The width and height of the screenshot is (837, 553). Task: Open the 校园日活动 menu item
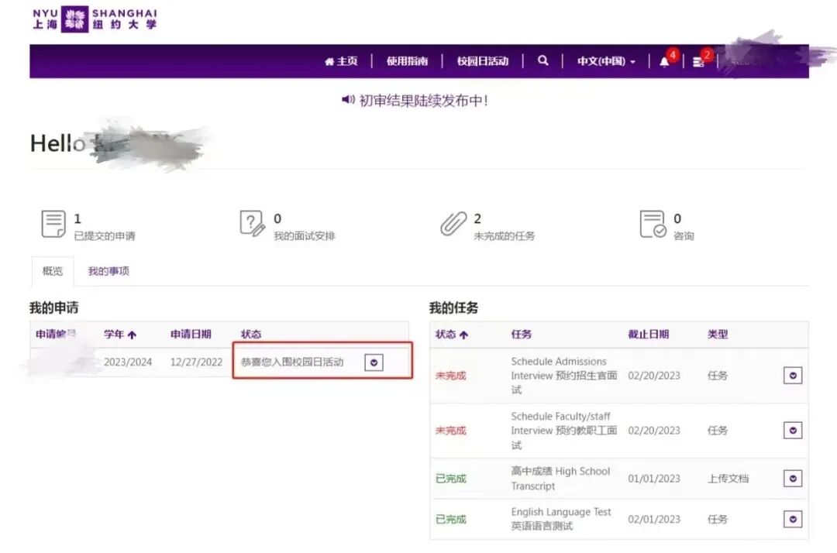pos(482,61)
